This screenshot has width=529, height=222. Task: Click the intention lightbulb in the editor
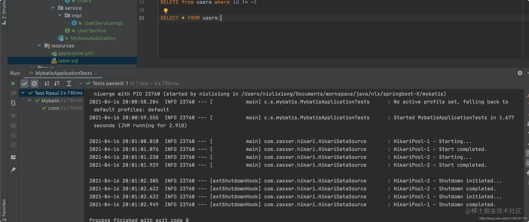[x=166, y=11]
